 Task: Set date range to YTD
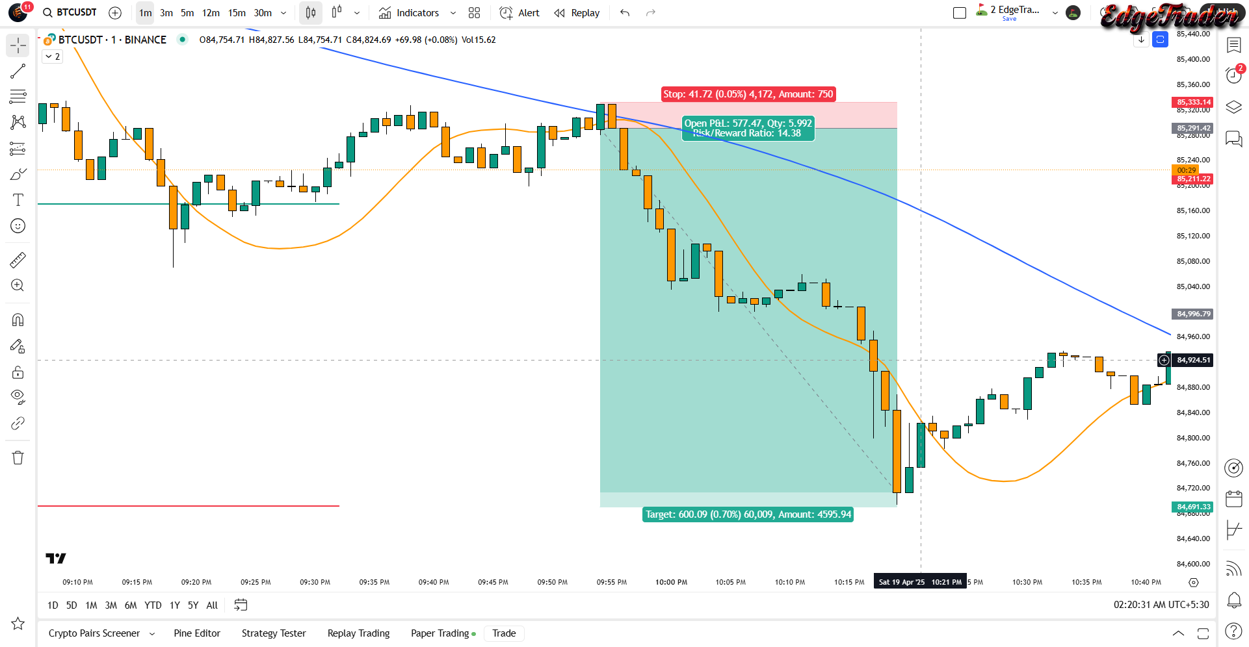(x=153, y=605)
